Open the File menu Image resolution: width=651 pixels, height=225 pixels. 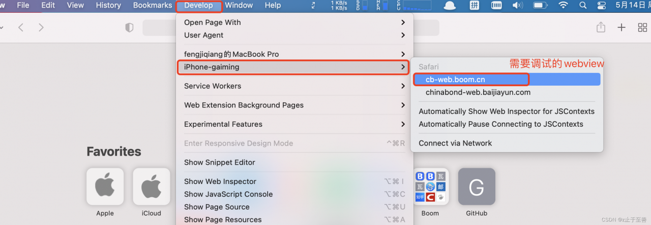tap(23, 6)
